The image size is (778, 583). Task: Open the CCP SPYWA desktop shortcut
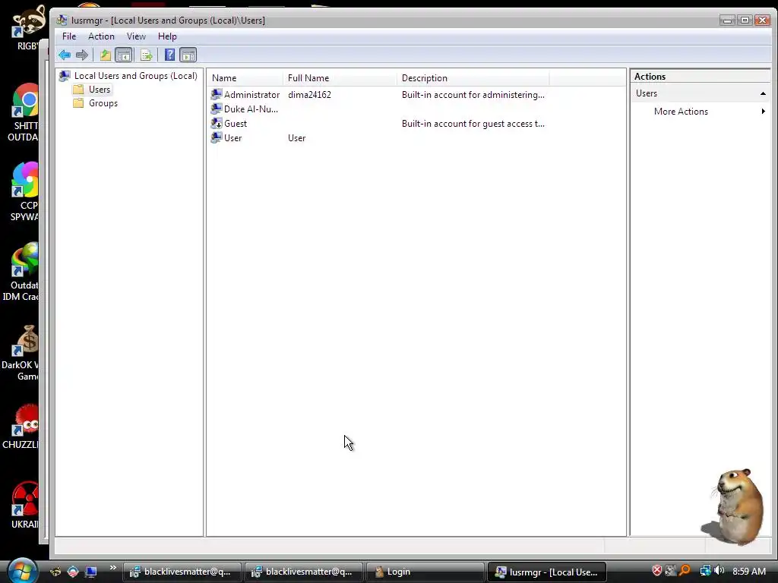pyautogui.click(x=25, y=192)
